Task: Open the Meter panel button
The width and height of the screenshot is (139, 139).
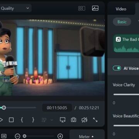Action: [86, 137]
